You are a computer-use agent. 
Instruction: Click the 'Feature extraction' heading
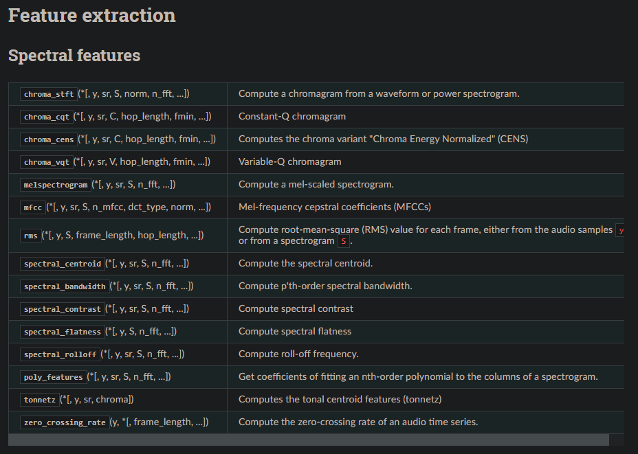92,15
